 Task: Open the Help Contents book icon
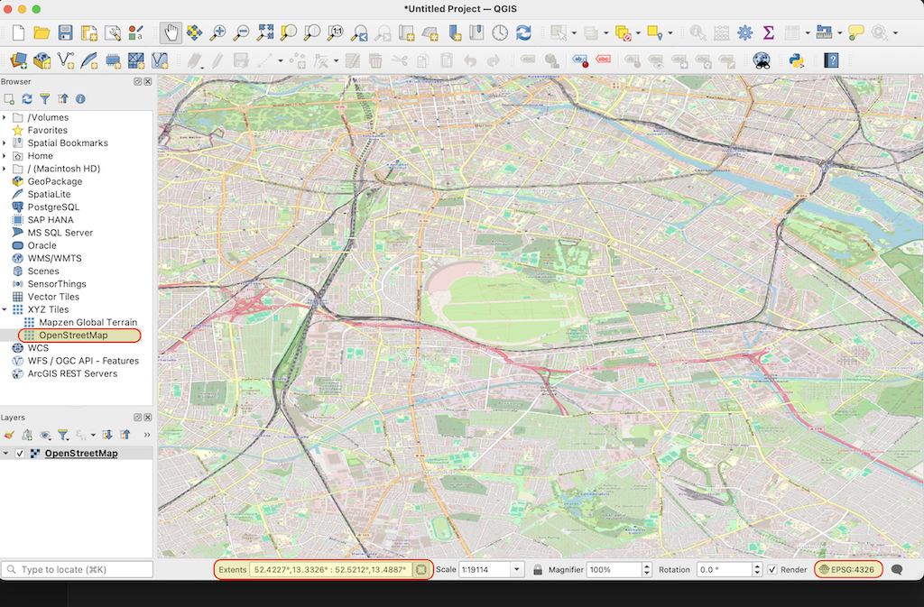click(831, 60)
